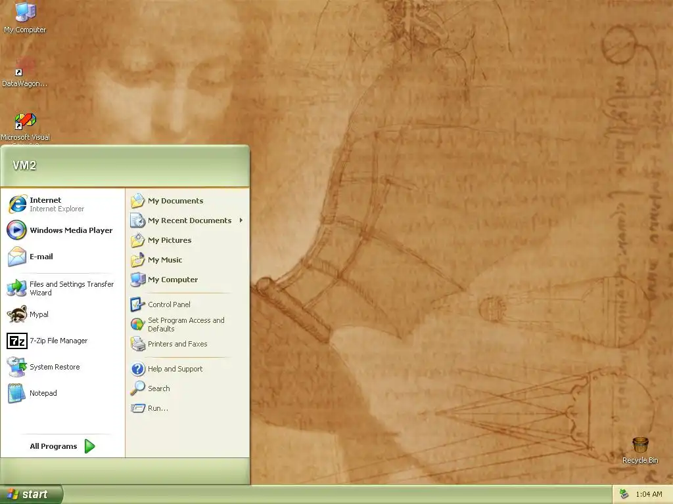Click the VM2 user name header
The width and height of the screenshot is (673, 504).
(24, 165)
